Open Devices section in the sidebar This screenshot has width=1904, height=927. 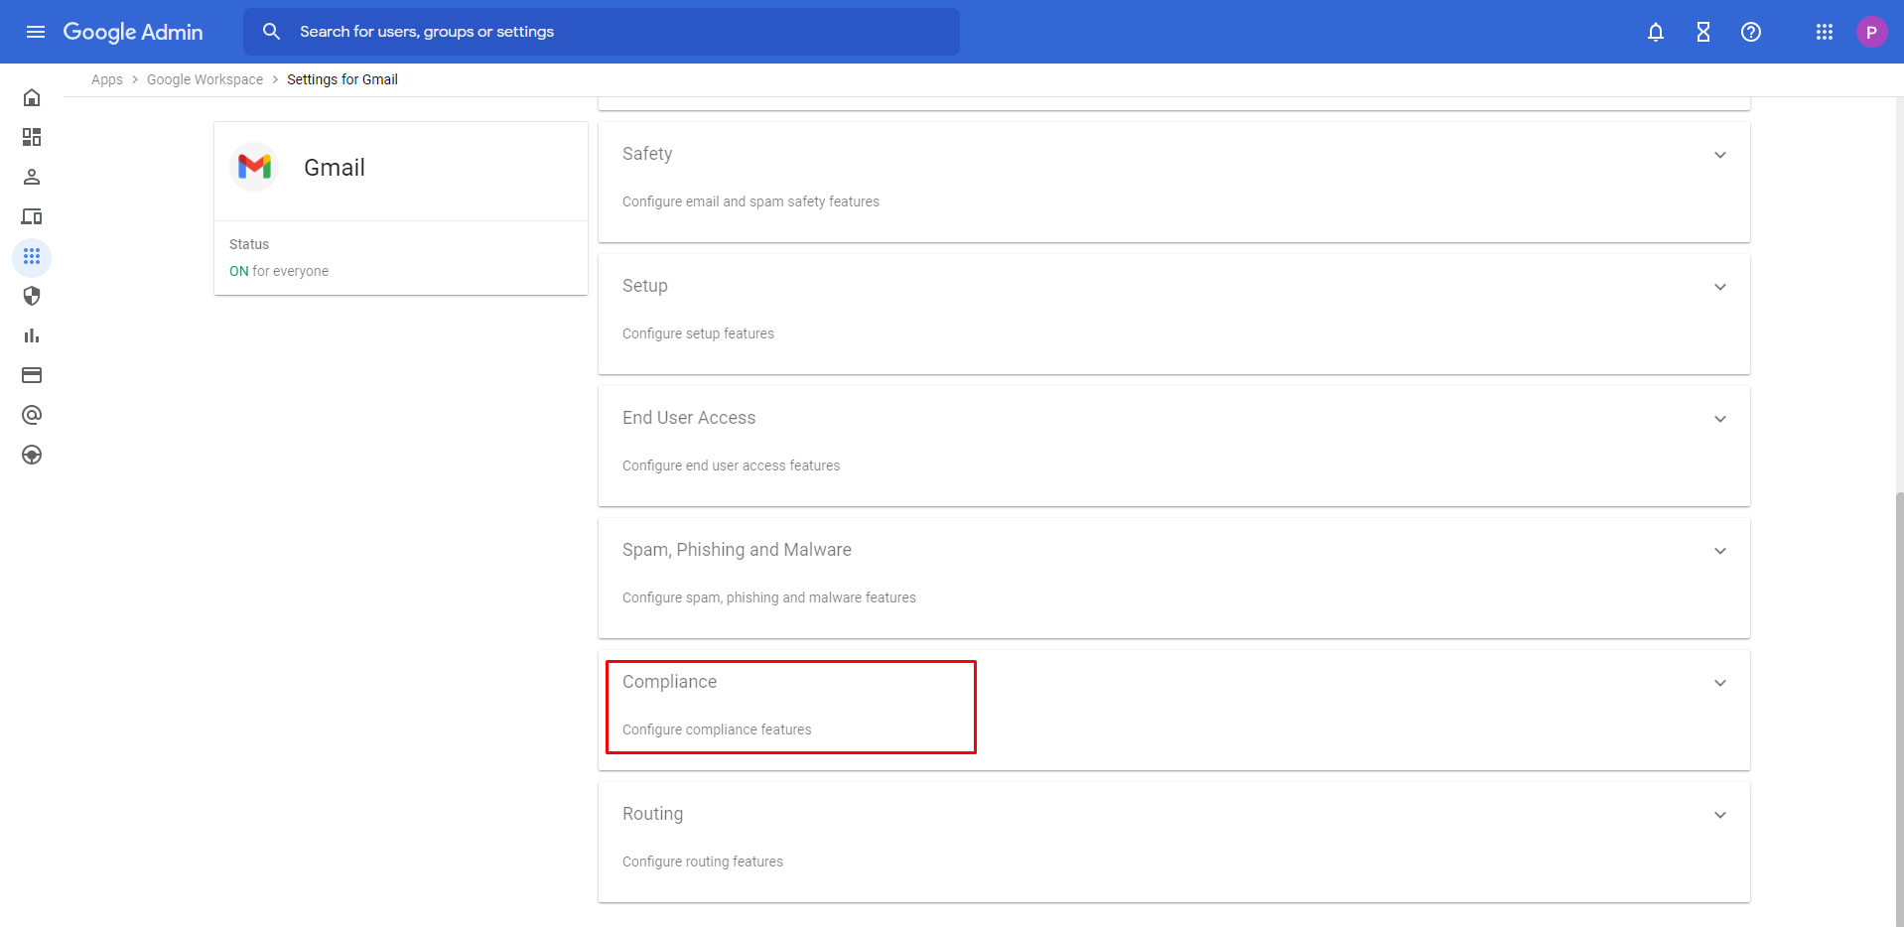[x=32, y=216]
